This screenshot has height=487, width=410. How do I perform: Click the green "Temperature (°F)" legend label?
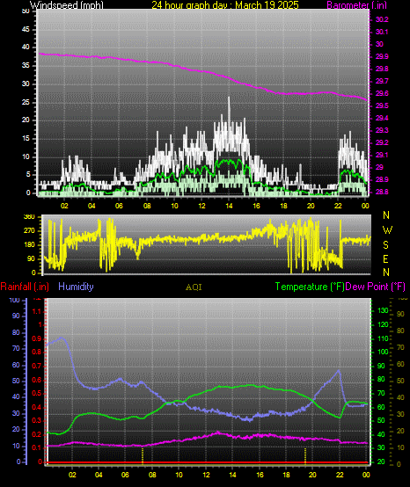310,287
